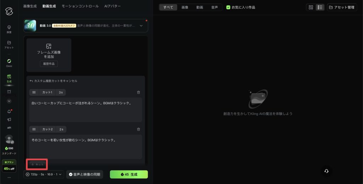
Task: Open the モーションコントロール tab
Action: [80, 6]
